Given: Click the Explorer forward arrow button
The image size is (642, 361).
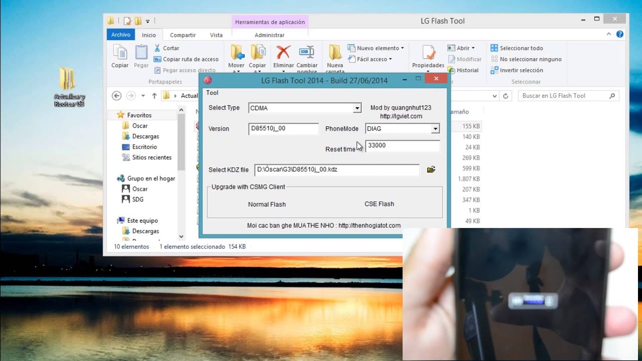Looking at the screenshot, I should click(131, 96).
